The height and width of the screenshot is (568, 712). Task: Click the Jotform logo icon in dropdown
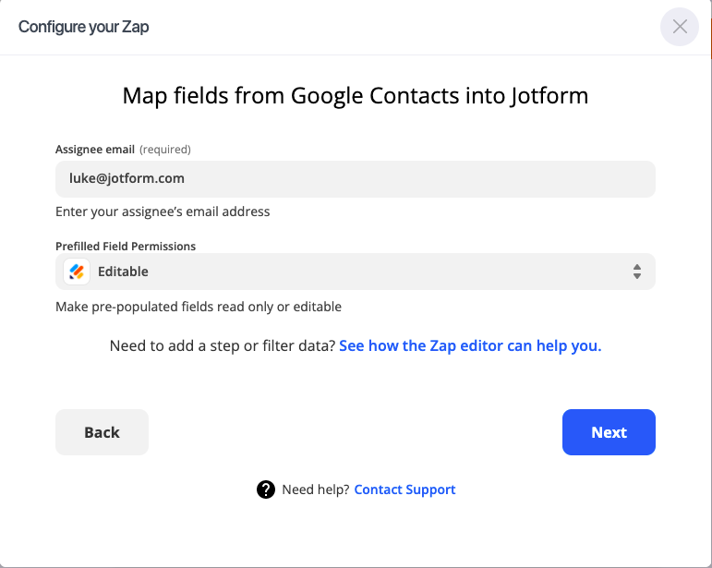tap(77, 272)
